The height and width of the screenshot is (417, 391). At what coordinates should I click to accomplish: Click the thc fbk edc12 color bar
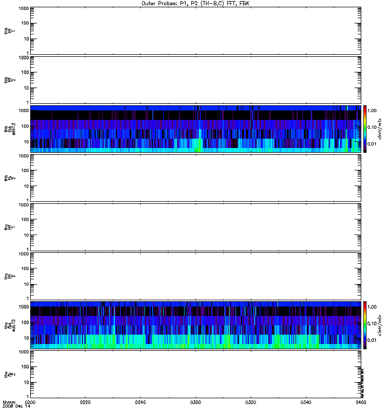tap(365, 325)
